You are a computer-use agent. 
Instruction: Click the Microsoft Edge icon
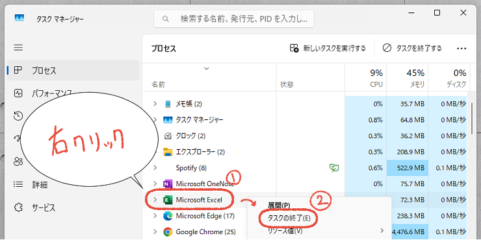pyautogui.click(x=168, y=216)
